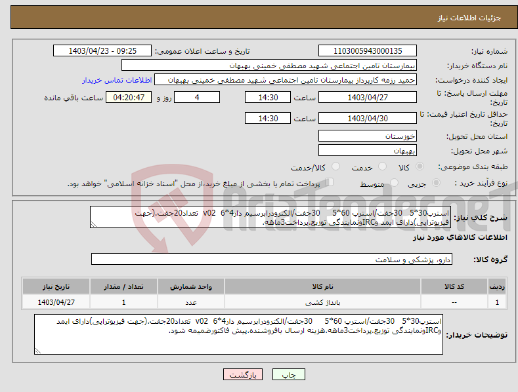Viewport: 518px width, 392px height.
Task: Click announcement date field 1403/04/23 - 09:25
Action: click(102, 51)
